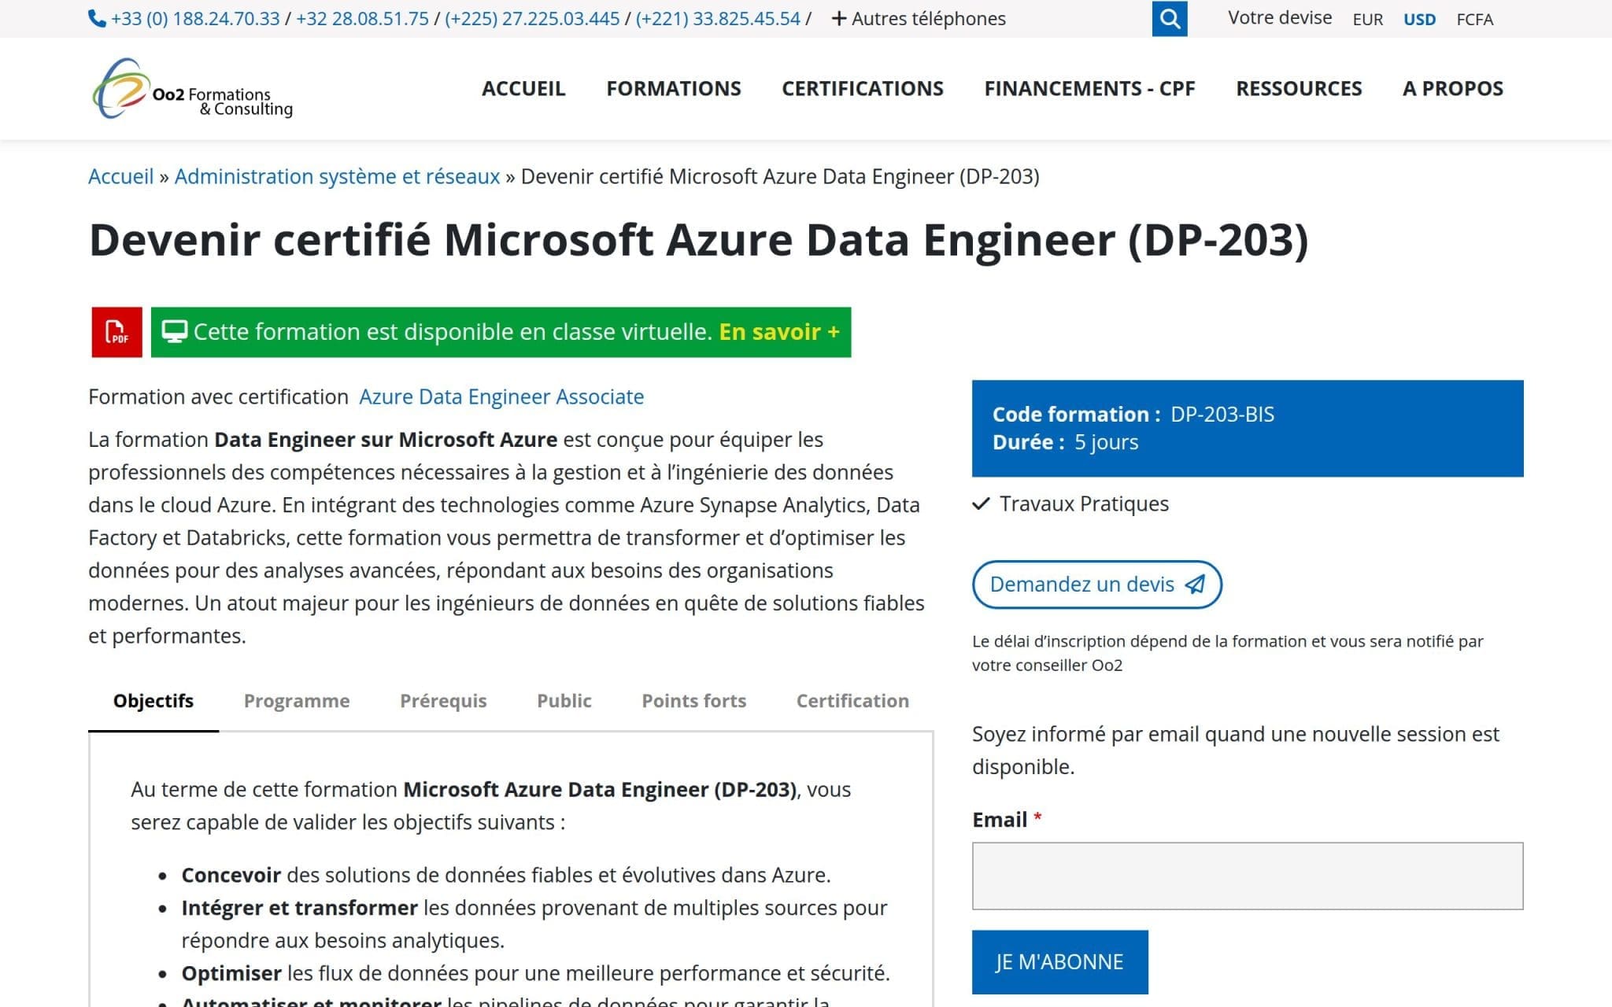Switch to the Prérequis tab

coord(443,701)
